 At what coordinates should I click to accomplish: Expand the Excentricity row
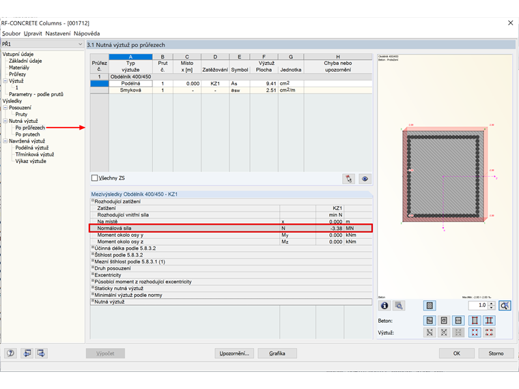click(93, 274)
